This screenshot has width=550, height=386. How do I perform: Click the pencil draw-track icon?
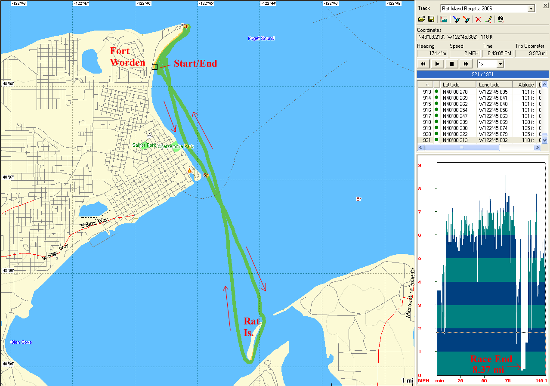pyautogui.click(x=488, y=19)
